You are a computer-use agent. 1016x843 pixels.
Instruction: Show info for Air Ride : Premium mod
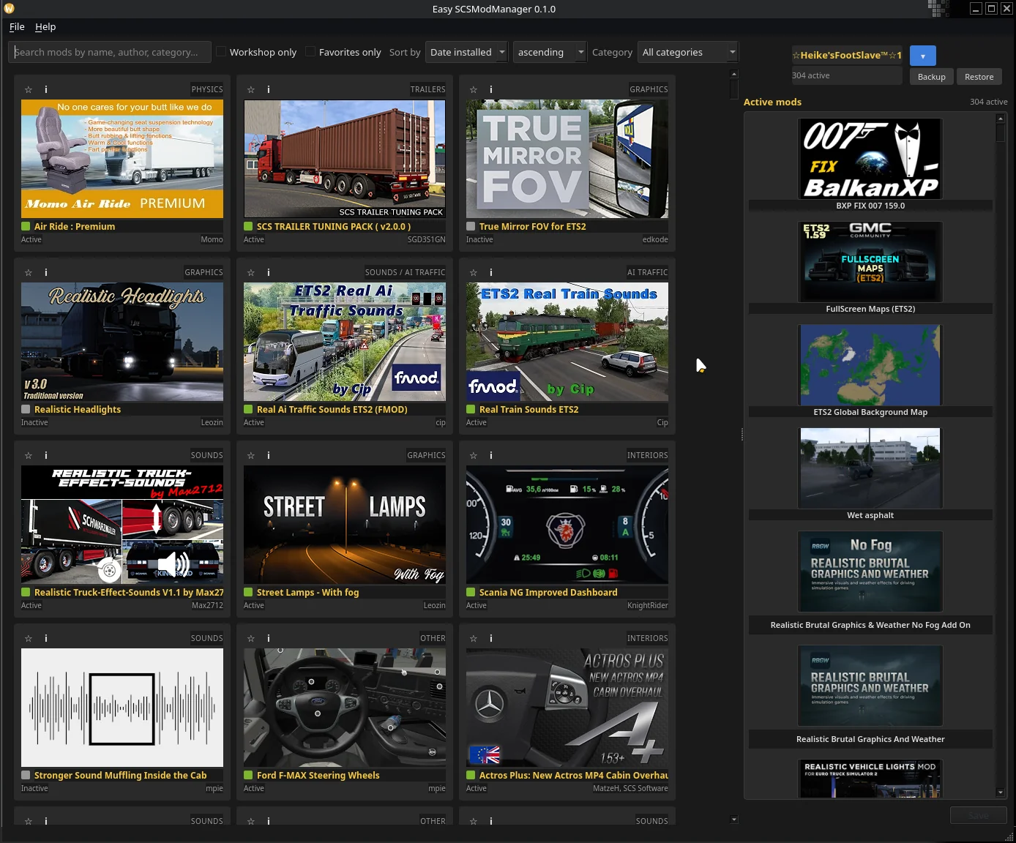[46, 89]
